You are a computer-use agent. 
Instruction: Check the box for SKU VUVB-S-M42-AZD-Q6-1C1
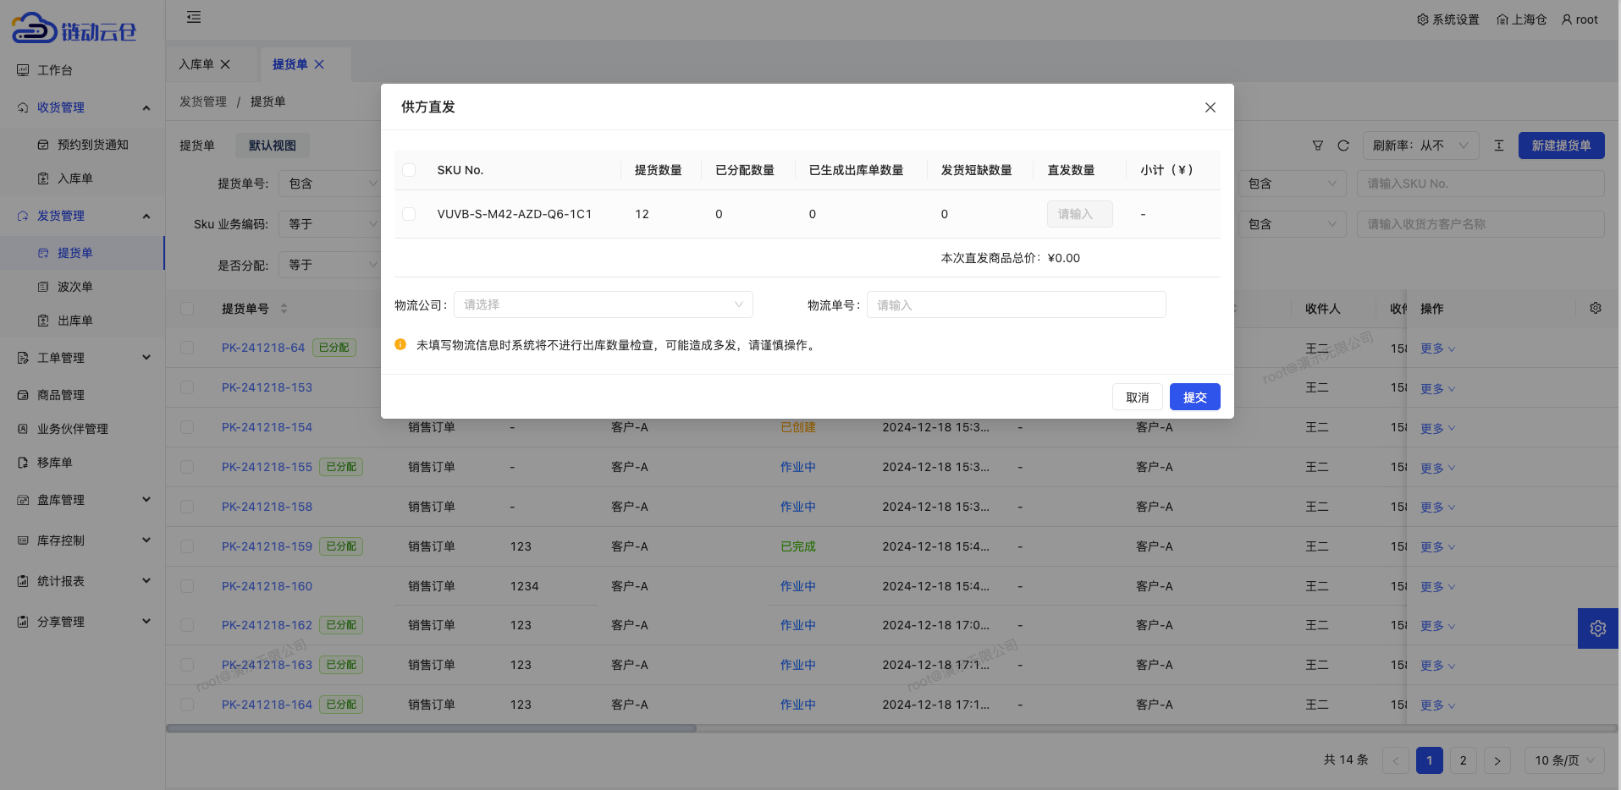(x=409, y=214)
